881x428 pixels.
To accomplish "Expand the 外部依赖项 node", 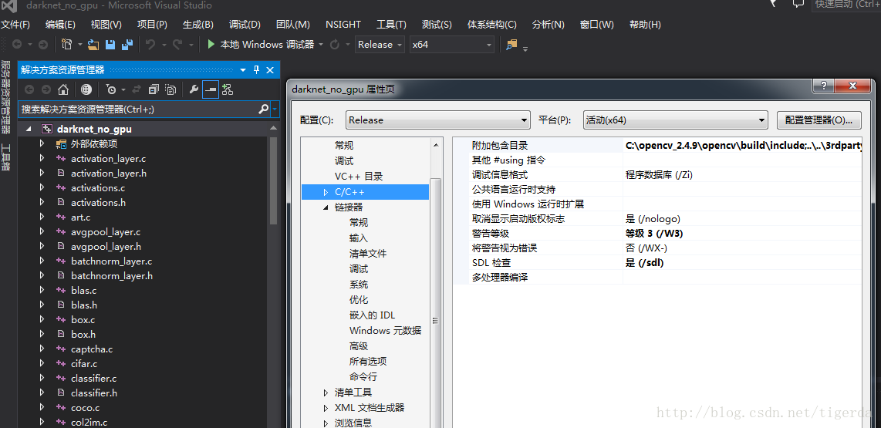I will 42,143.
